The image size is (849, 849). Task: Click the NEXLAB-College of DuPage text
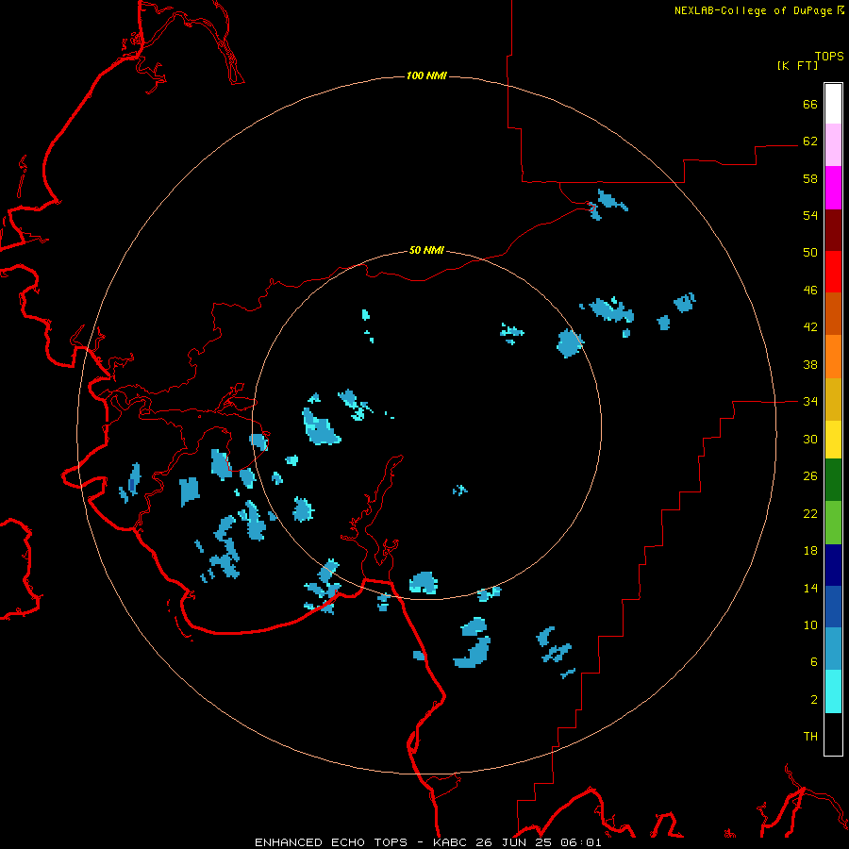click(753, 10)
